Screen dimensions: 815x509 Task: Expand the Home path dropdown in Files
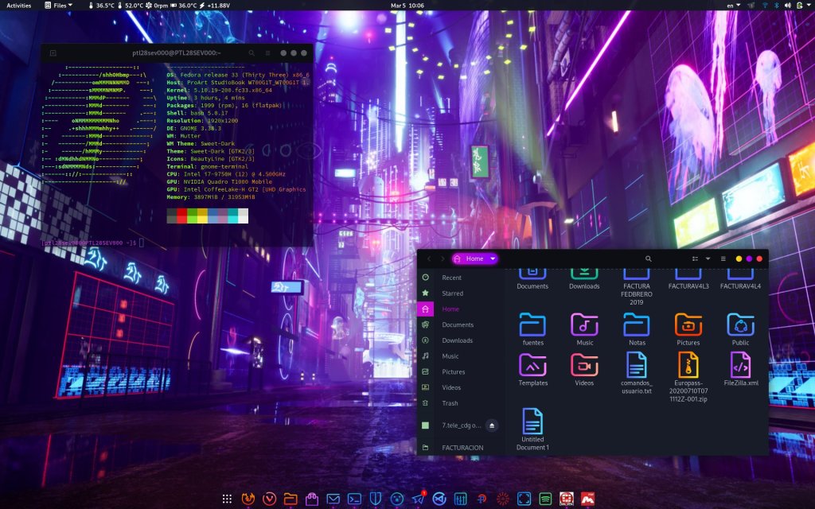[x=493, y=258]
